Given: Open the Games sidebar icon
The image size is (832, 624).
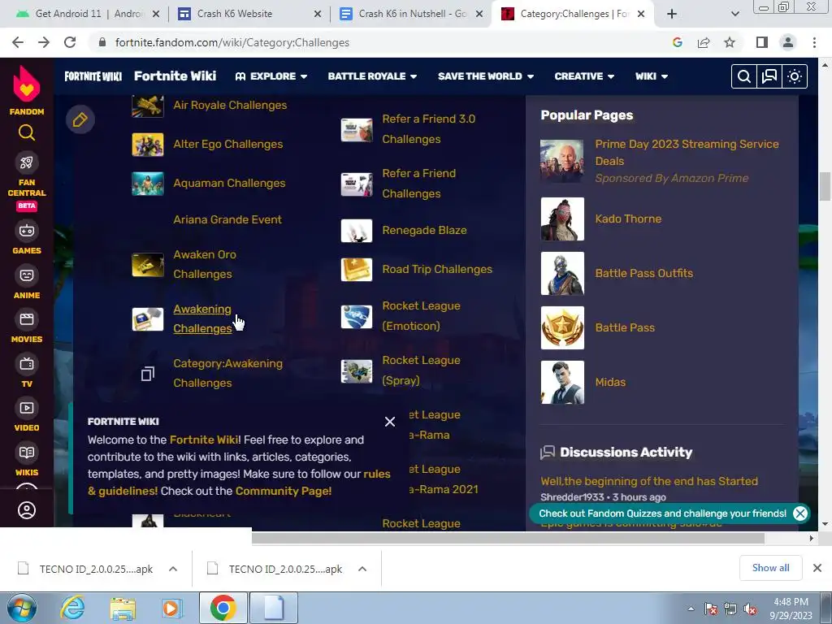Looking at the screenshot, I should pyautogui.click(x=27, y=231).
